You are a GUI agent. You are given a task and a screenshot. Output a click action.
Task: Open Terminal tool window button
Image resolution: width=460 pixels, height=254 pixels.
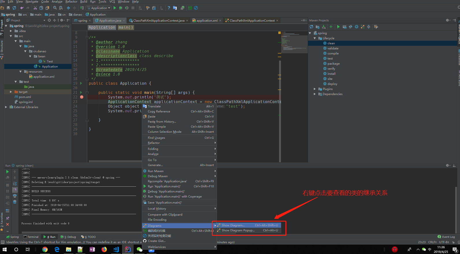coord(31,237)
